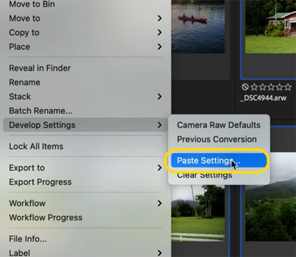Choose Camera Raw Defaults
Viewport: 296px width, 257px height.
click(x=219, y=125)
